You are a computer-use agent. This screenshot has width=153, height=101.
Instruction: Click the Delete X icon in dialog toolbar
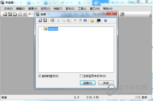pyautogui.click(x=75, y=20)
